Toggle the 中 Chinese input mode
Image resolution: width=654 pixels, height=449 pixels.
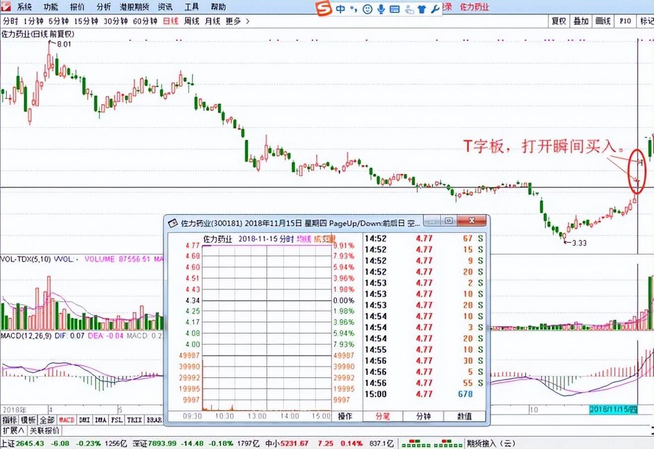[341, 9]
